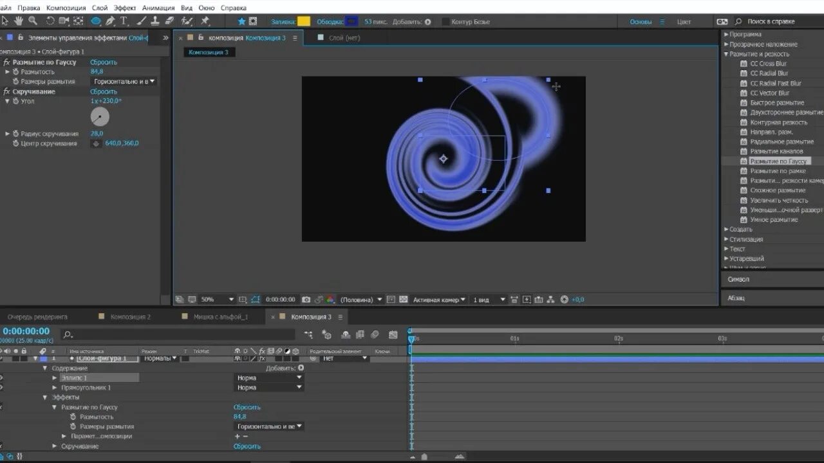Click the Центр скручивания crosshair button
Image resolution: width=824 pixels, height=463 pixels.
pos(97,143)
